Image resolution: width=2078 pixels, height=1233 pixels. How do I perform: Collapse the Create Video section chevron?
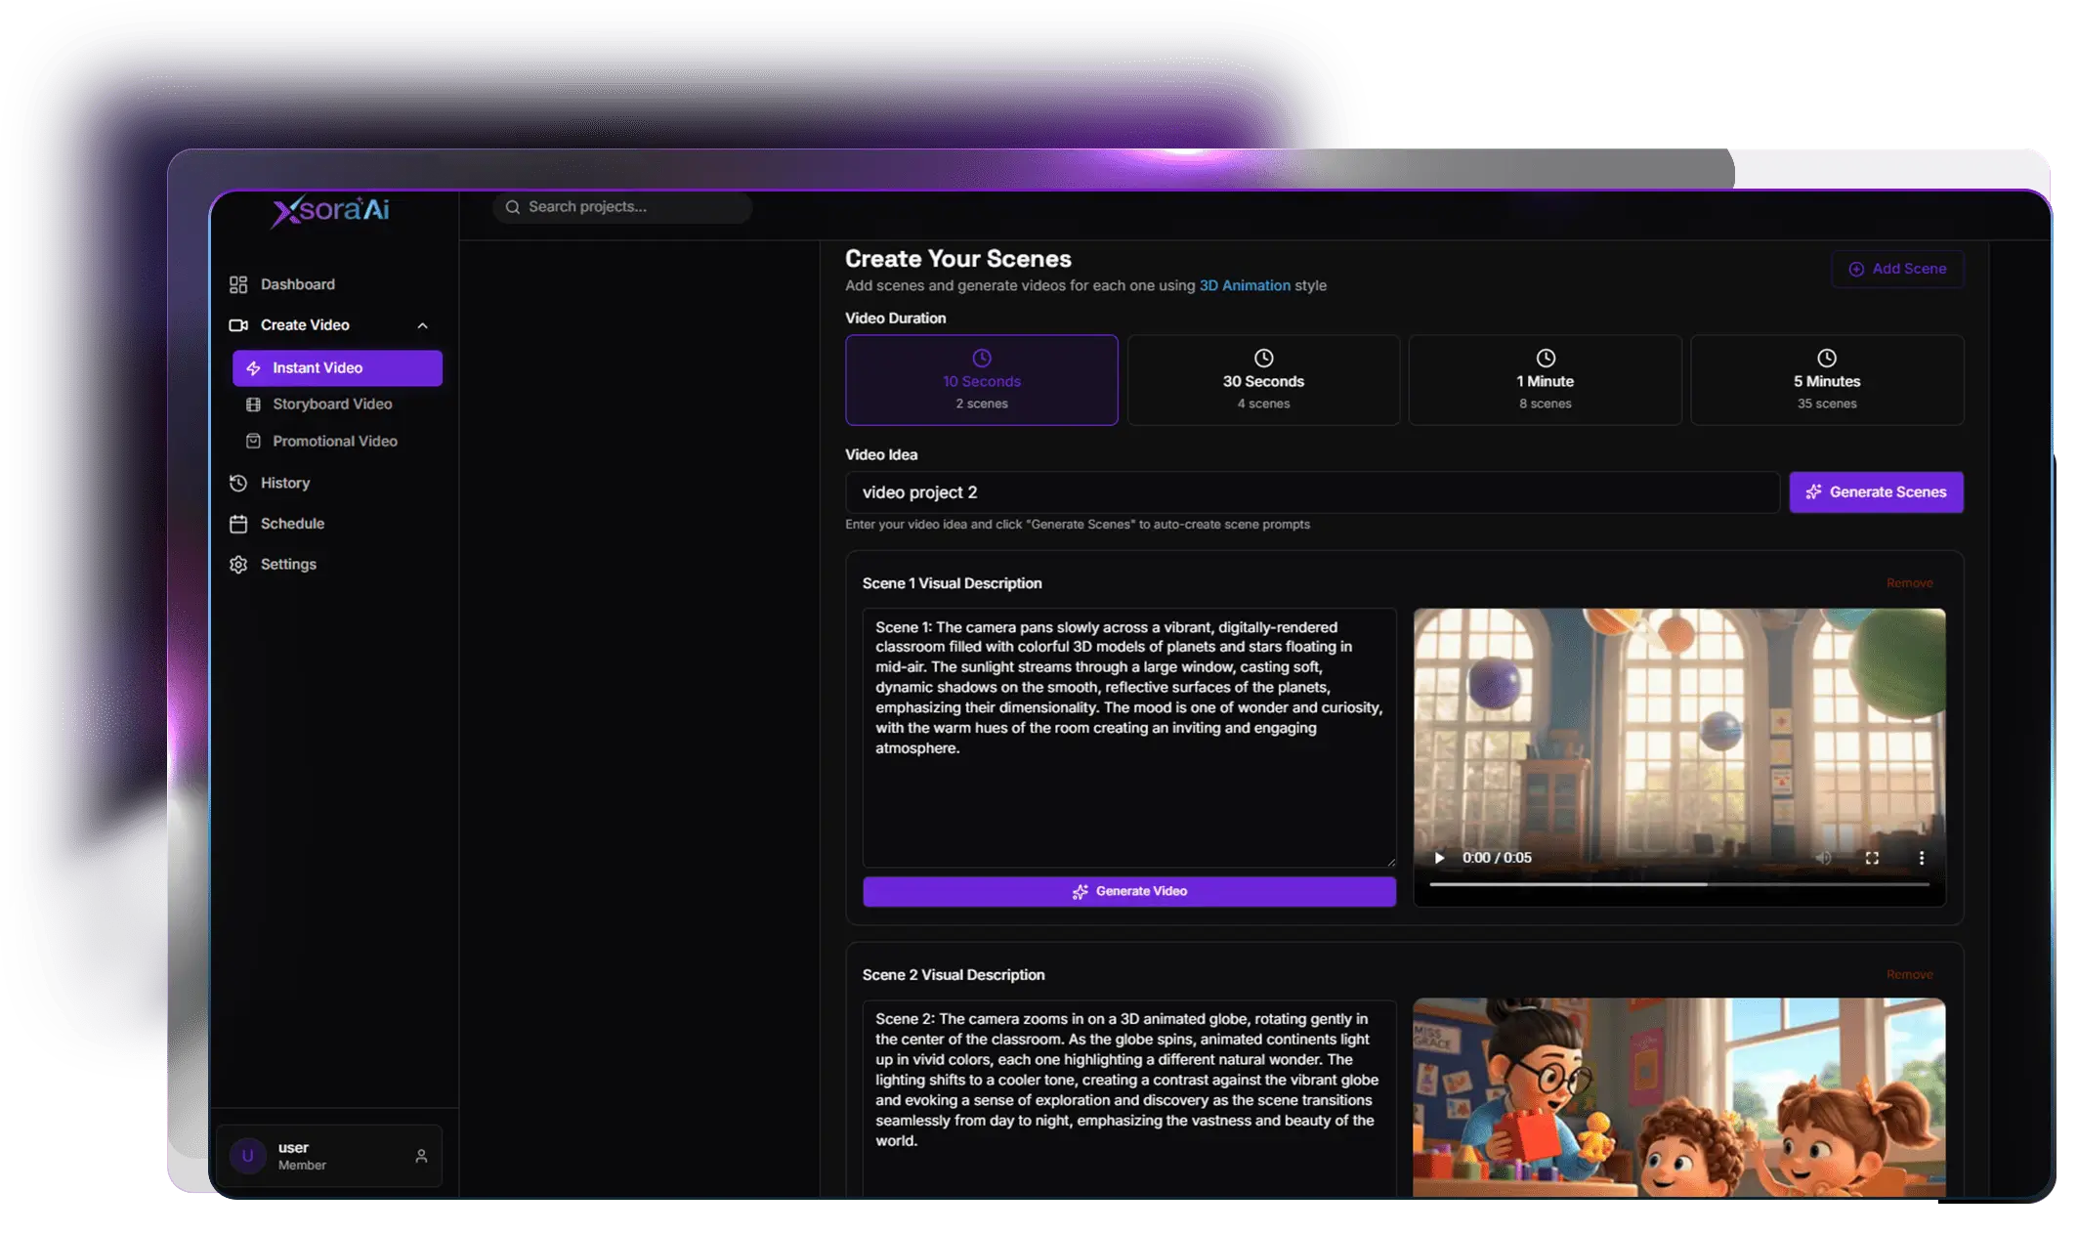coord(423,325)
